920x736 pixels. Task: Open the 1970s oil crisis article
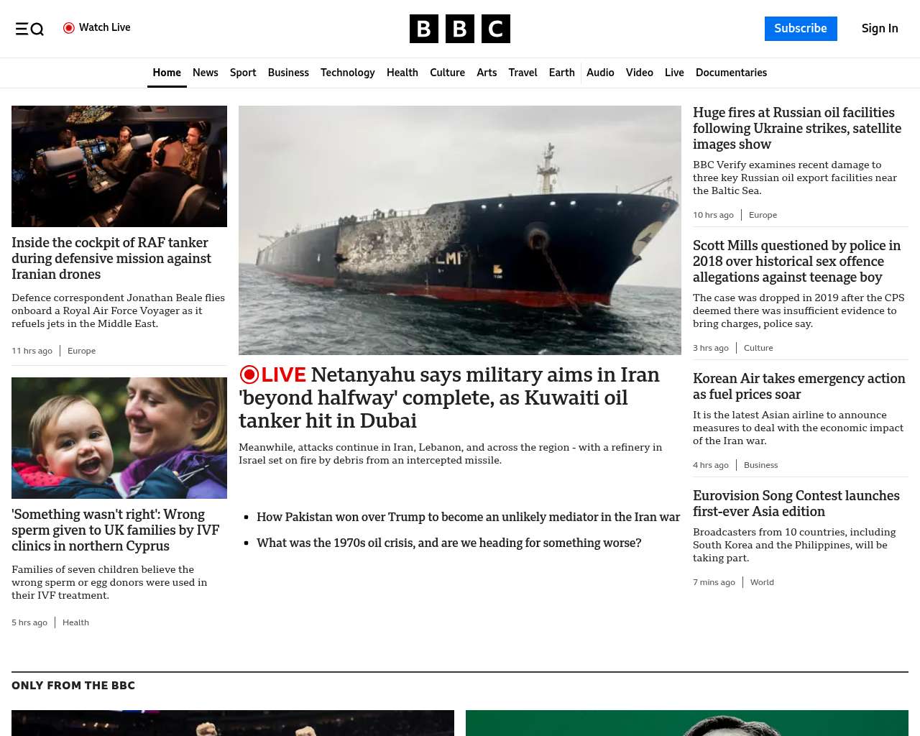[448, 543]
